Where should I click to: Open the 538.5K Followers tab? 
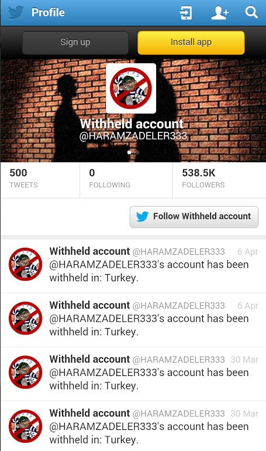point(219,180)
